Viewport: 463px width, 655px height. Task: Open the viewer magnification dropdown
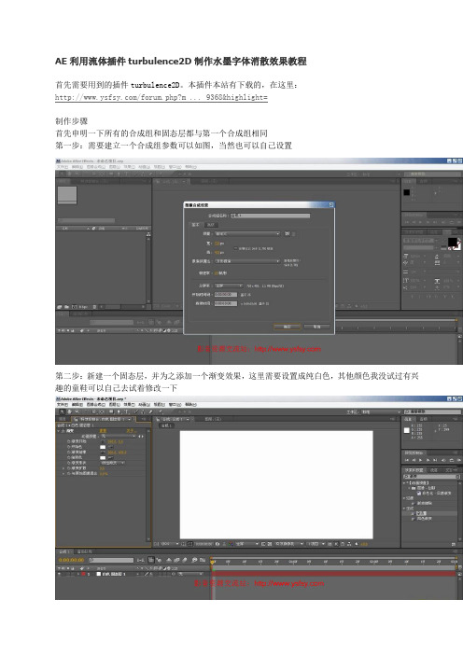click(x=169, y=544)
